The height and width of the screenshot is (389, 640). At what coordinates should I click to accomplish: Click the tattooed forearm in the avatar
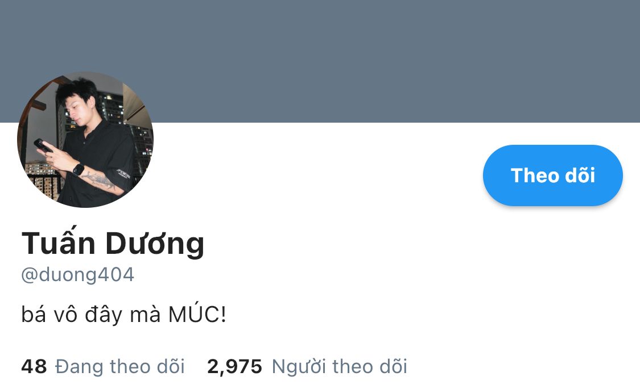(x=101, y=181)
